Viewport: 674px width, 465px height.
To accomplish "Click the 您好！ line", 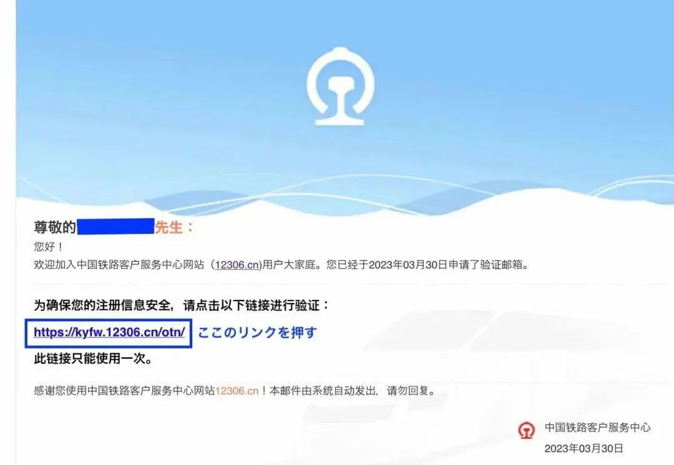I will [49, 246].
